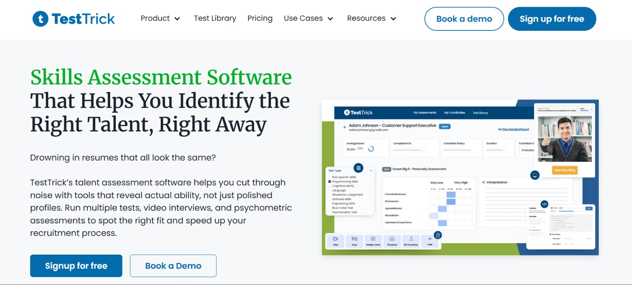Select the Code question type icon
Screen dimensions: 632x285
point(430,241)
